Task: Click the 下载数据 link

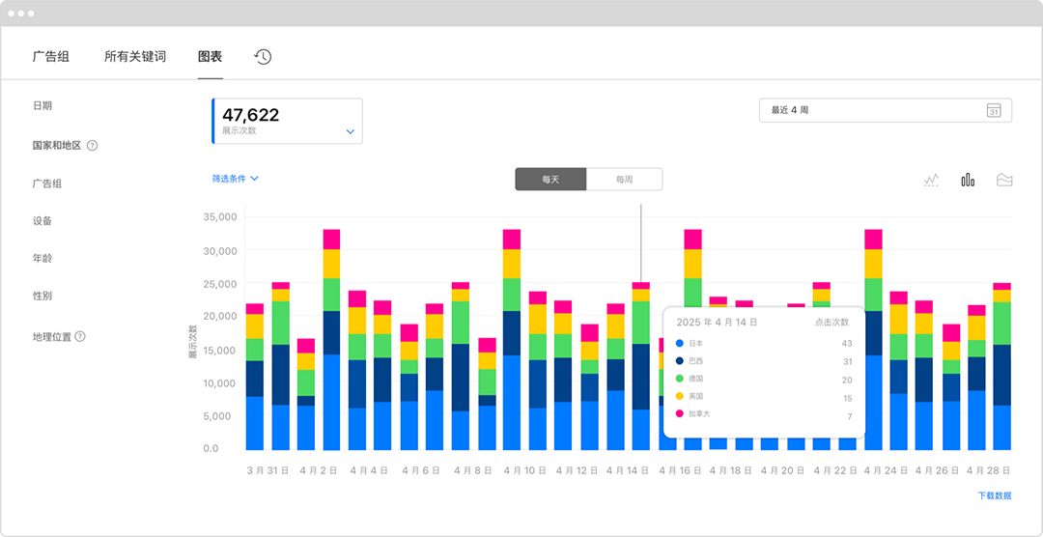Action: click(x=995, y=495)
